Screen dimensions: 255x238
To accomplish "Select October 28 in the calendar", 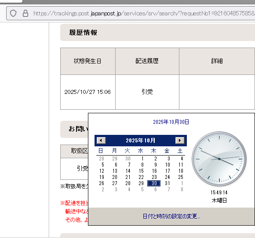I will tap(128, 183).
